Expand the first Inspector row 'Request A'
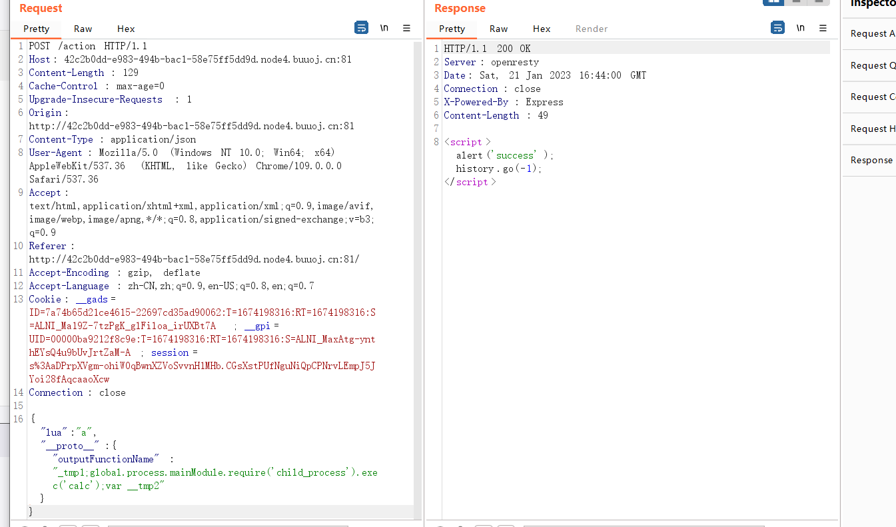The height and width of the screenshot is (527, 896). tap(869, 33)
